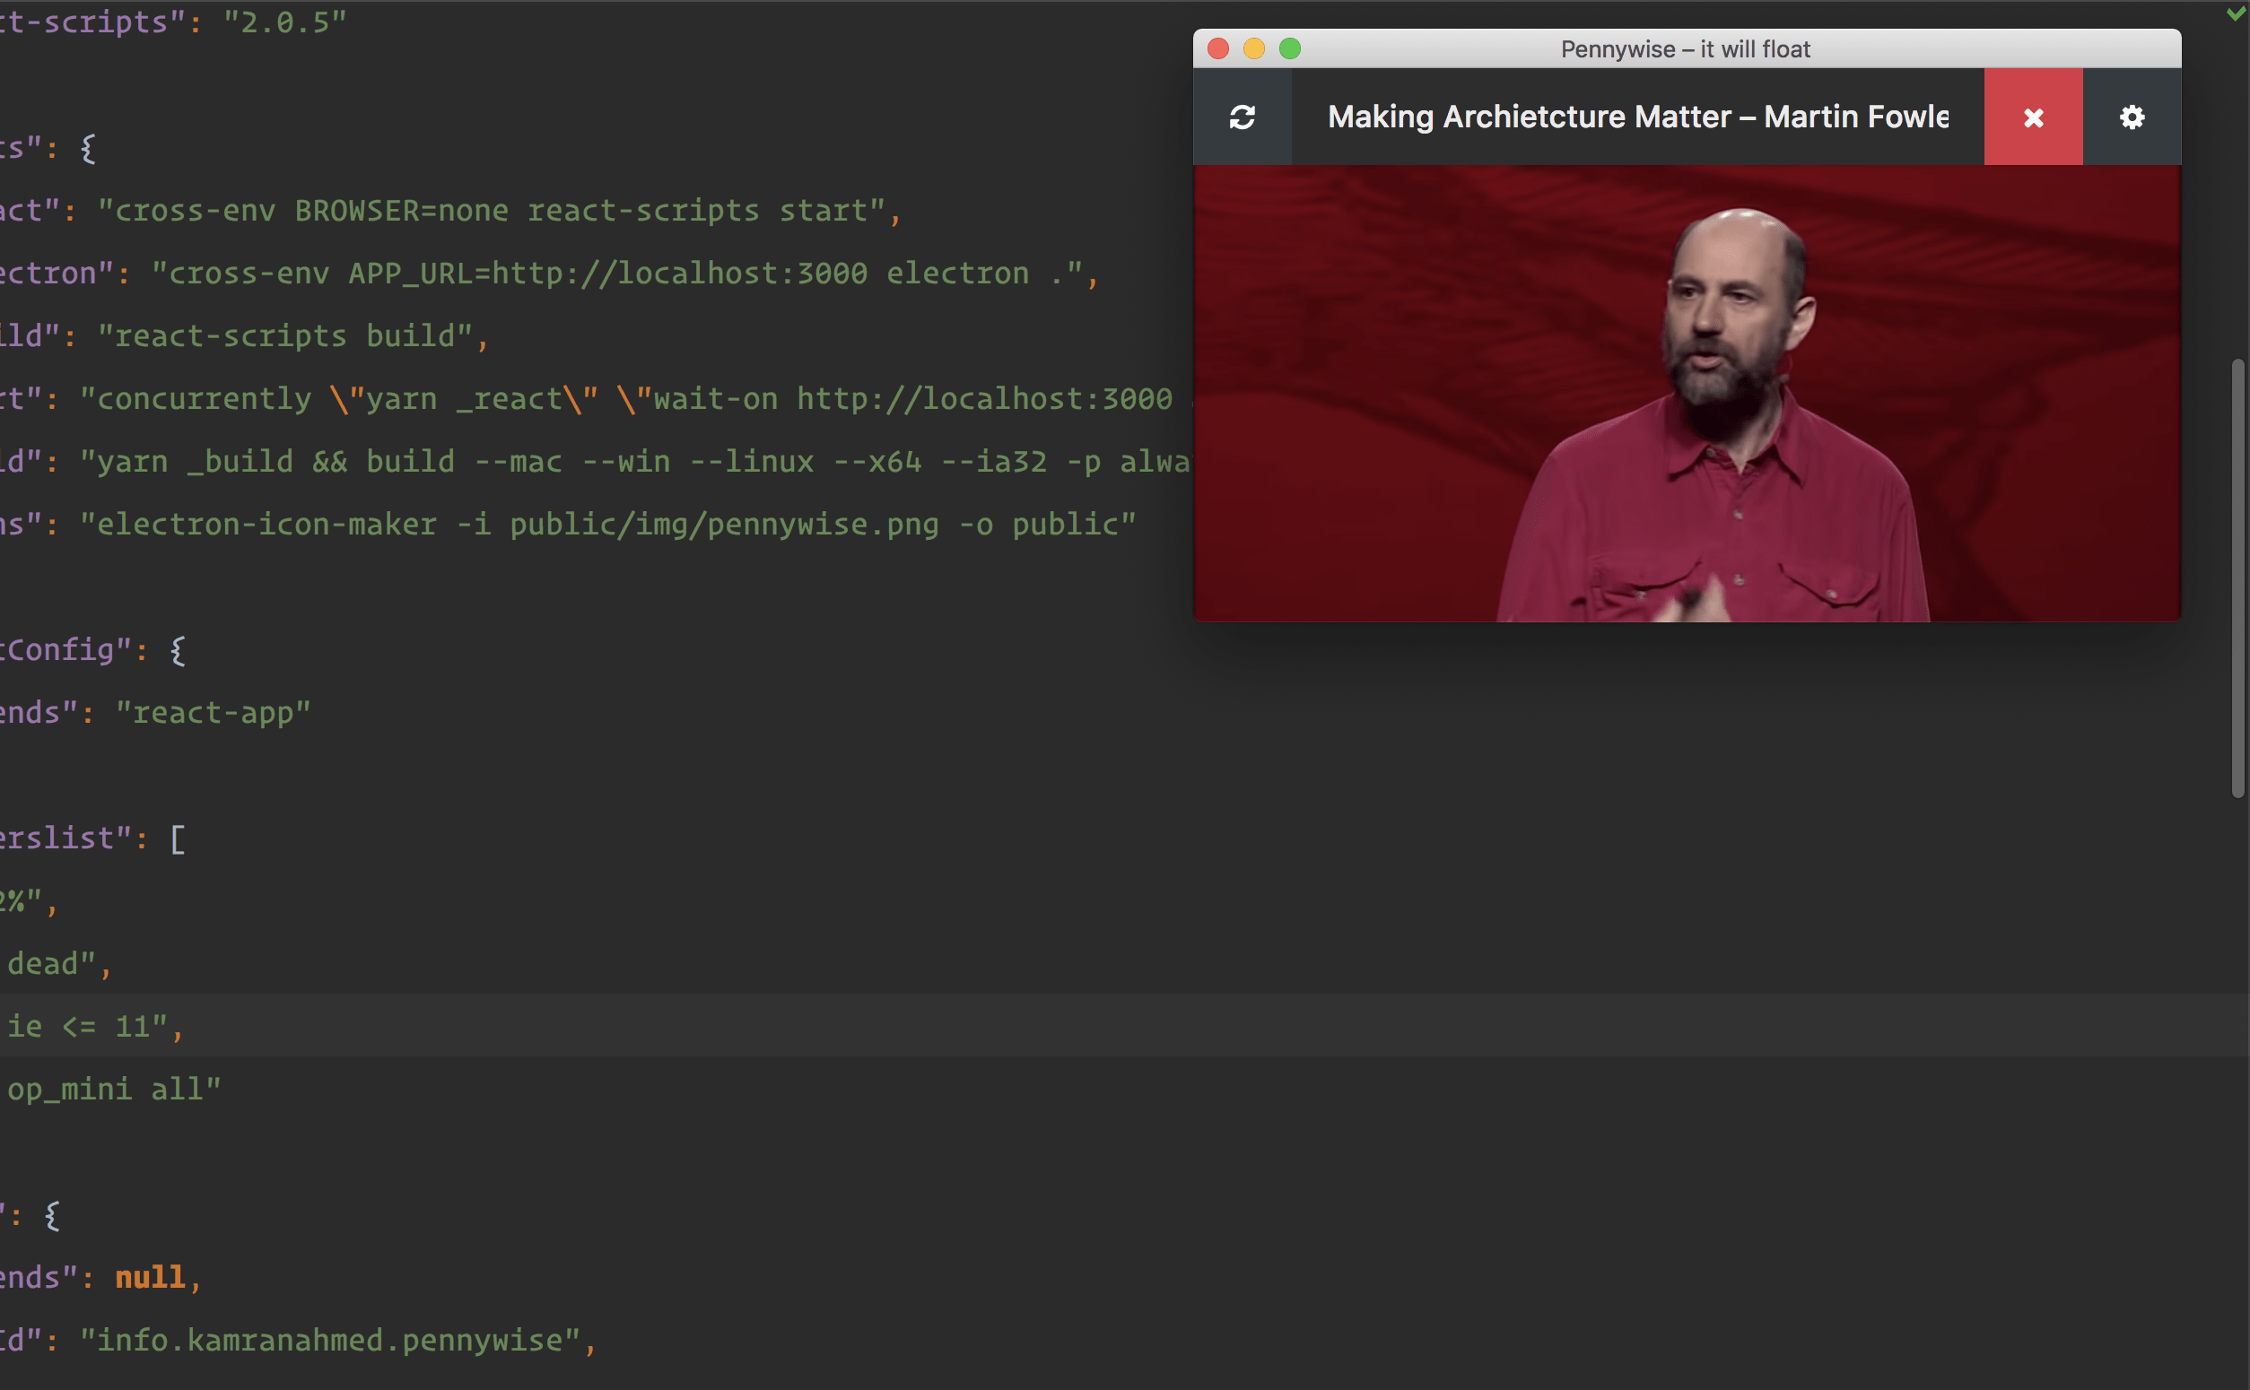This screenshot has width=2250, height=1390.
Task: Open Pennywise settings via gear icon
Action: (x=2131, y=116)
